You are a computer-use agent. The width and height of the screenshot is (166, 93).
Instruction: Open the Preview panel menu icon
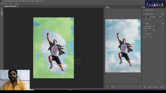tap(141, 7)
